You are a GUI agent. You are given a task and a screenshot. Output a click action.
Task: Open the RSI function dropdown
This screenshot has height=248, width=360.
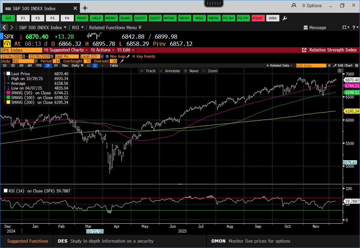(78, 28)
